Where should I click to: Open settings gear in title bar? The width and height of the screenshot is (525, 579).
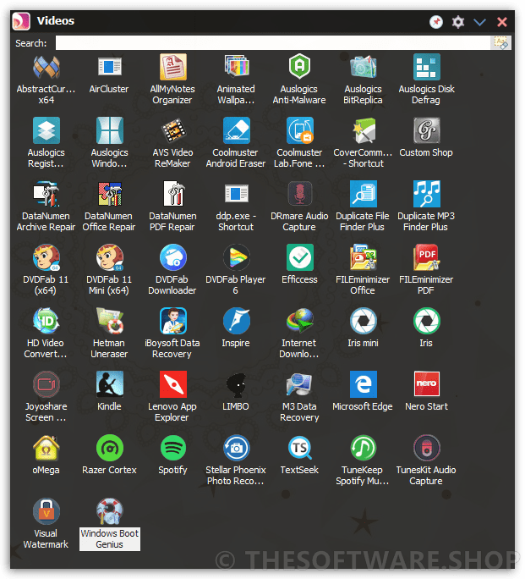tap(458, 22)
